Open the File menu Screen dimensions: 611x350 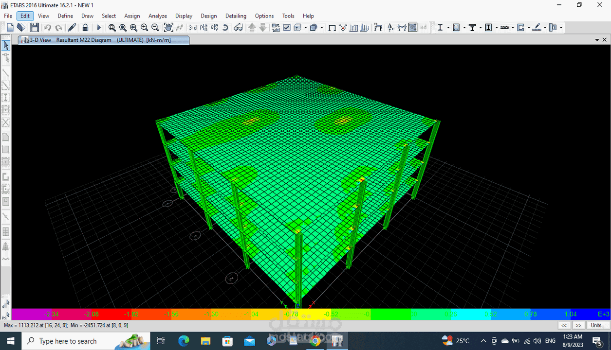(8, 16)
